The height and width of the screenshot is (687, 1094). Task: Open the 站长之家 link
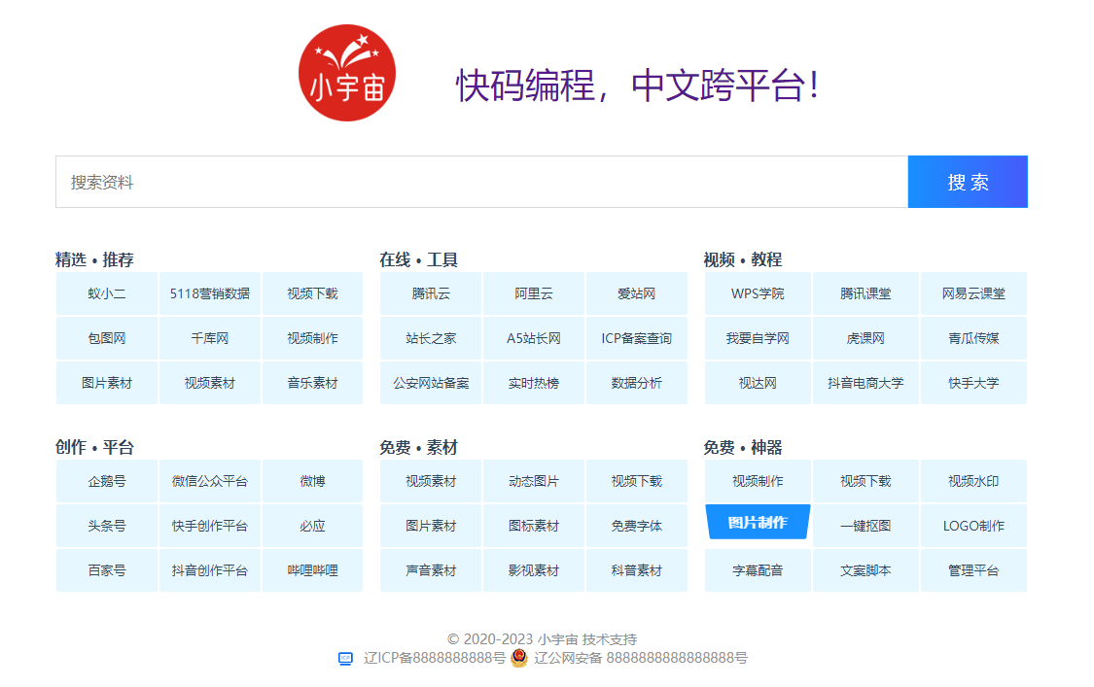click(x=431, y=338)
